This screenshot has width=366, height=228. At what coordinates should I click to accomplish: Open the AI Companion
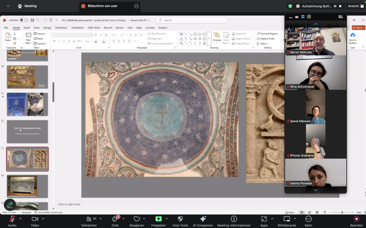tap(203, 219)
